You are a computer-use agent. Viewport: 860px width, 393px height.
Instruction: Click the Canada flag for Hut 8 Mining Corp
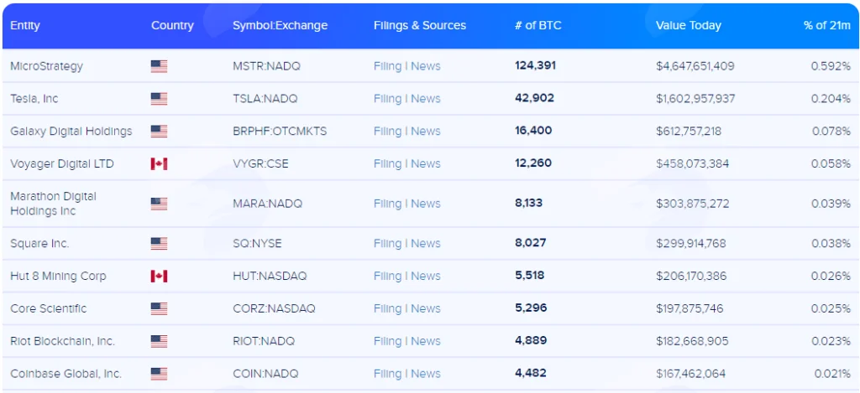(x=159, y=276)
